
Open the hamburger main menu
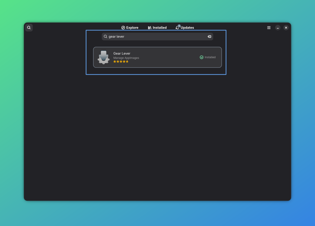(269, 28)
